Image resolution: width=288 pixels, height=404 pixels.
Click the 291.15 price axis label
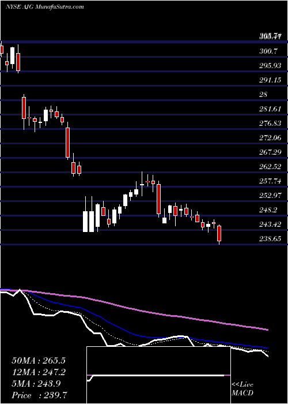click(270, 80)
